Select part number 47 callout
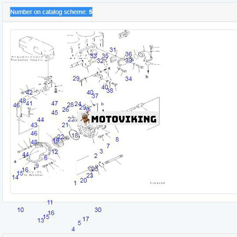The image size is (237, 237). pos(55,103)
